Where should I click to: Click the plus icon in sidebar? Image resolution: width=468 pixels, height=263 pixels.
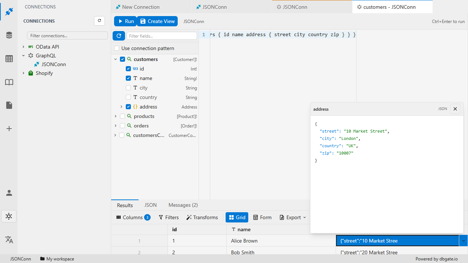[9, 129]
